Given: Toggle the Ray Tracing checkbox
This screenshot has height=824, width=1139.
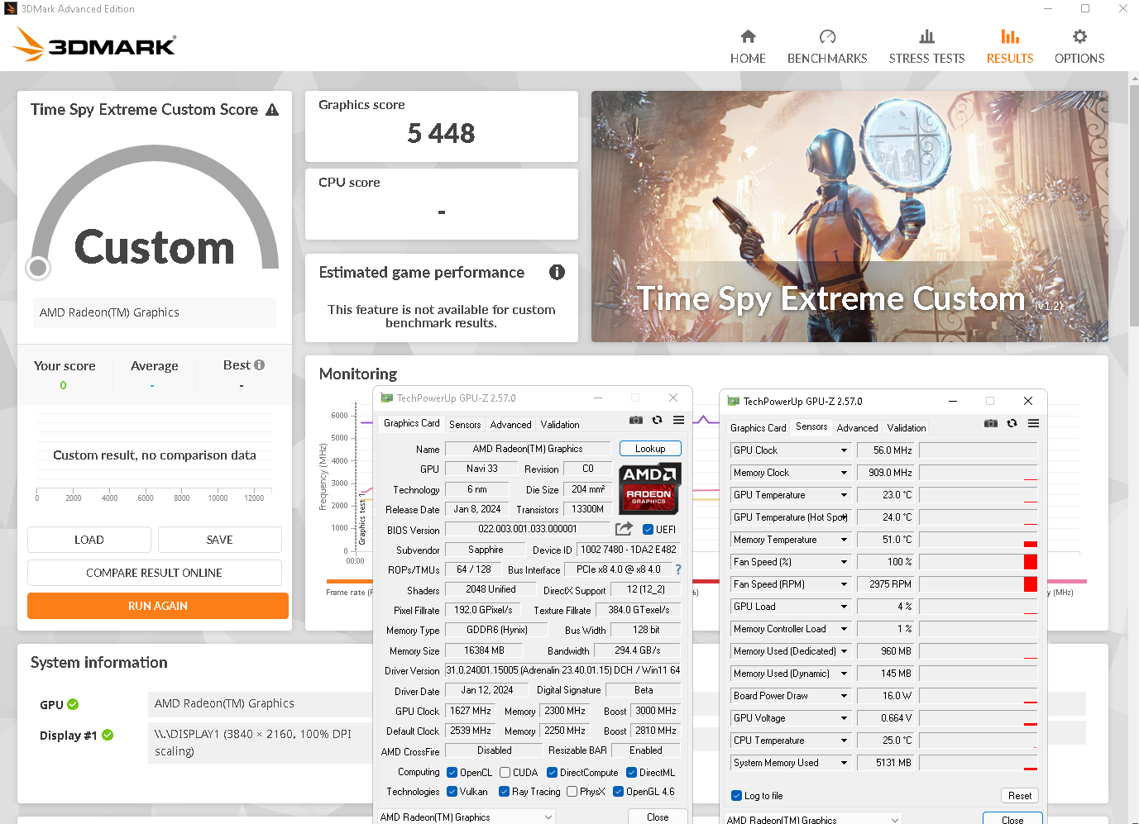Looking at the screenshot, I should 504,792.
